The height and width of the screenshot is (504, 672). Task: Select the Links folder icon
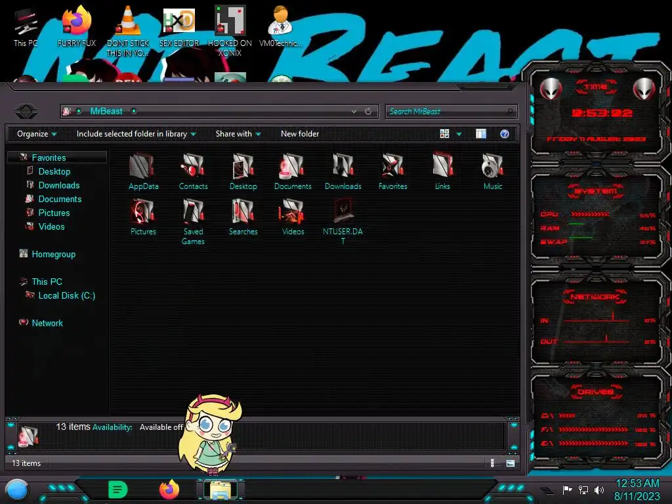(x=442, y=171)
